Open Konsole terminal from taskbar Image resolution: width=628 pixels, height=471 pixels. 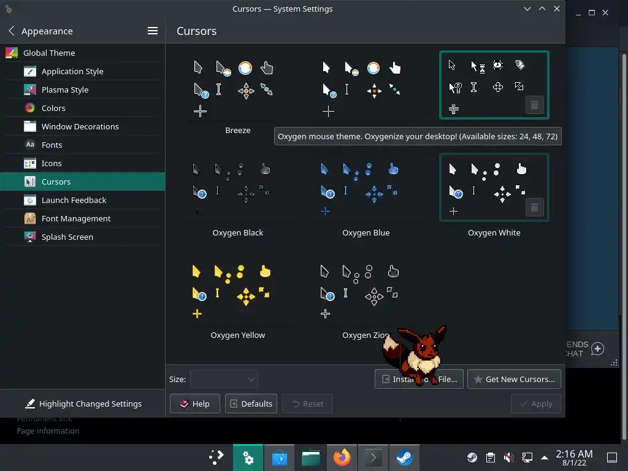click(x=373, y=458)
